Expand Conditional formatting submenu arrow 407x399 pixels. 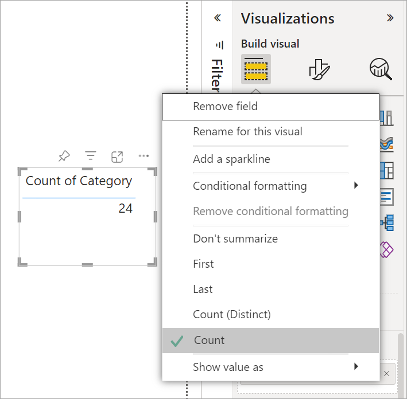pyautogui.click(x=356, y=185)
